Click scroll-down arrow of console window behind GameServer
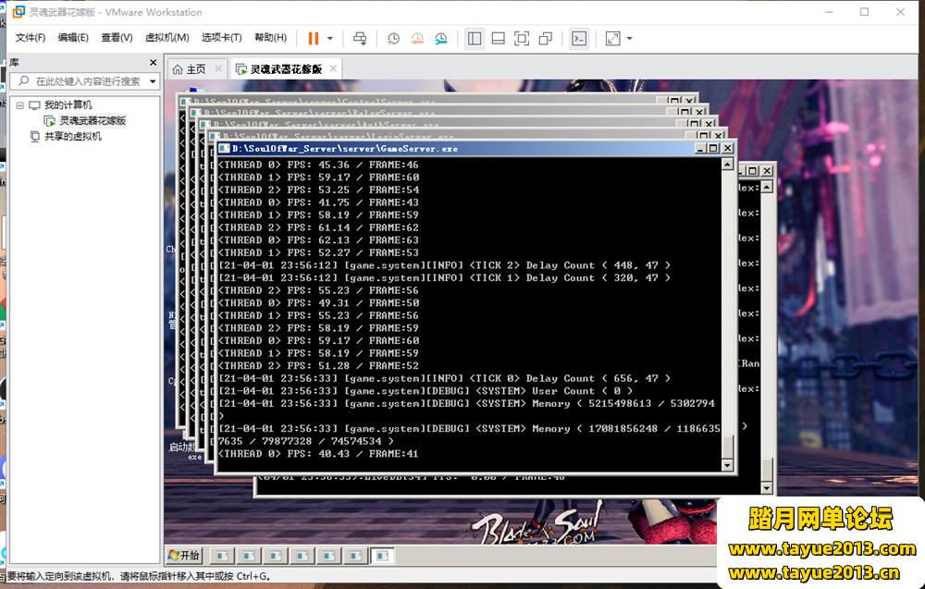Screen dimensions: 925x589 766,488
